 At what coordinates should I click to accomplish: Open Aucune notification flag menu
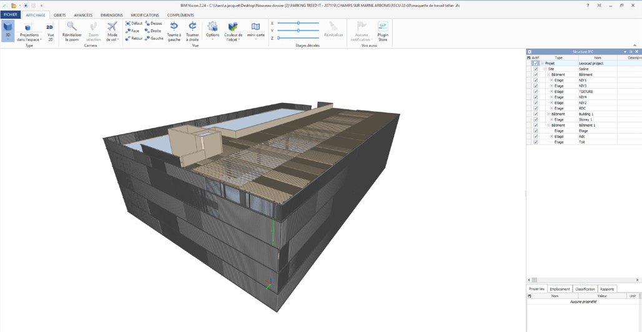pos(360,32)
